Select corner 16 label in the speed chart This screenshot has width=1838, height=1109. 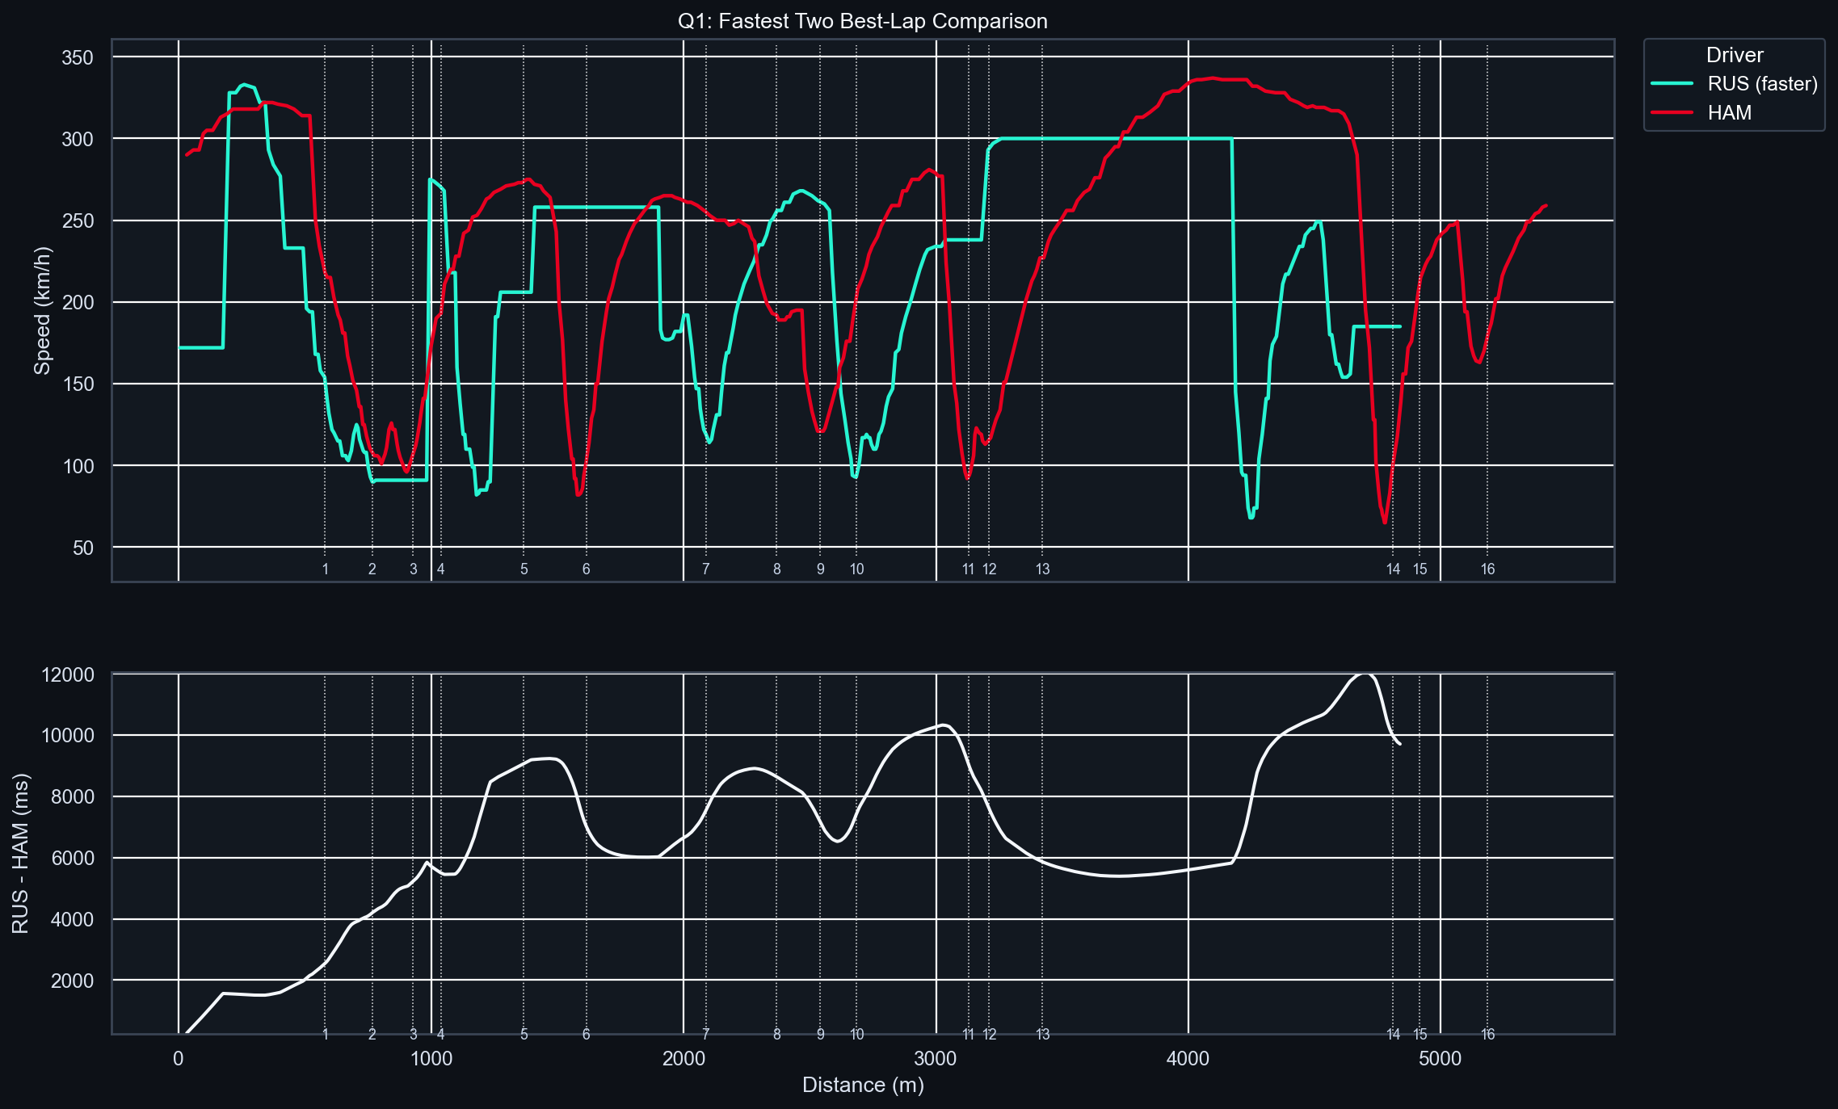[x=1488, y=569]
